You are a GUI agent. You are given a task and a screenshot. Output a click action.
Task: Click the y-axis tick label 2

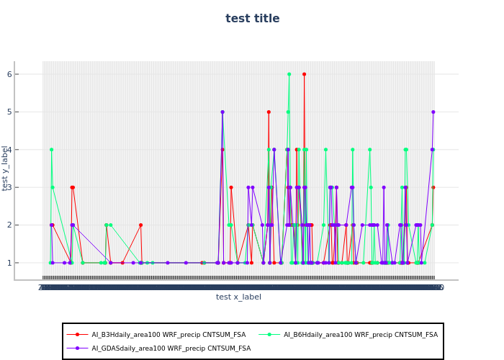[9, 225]
